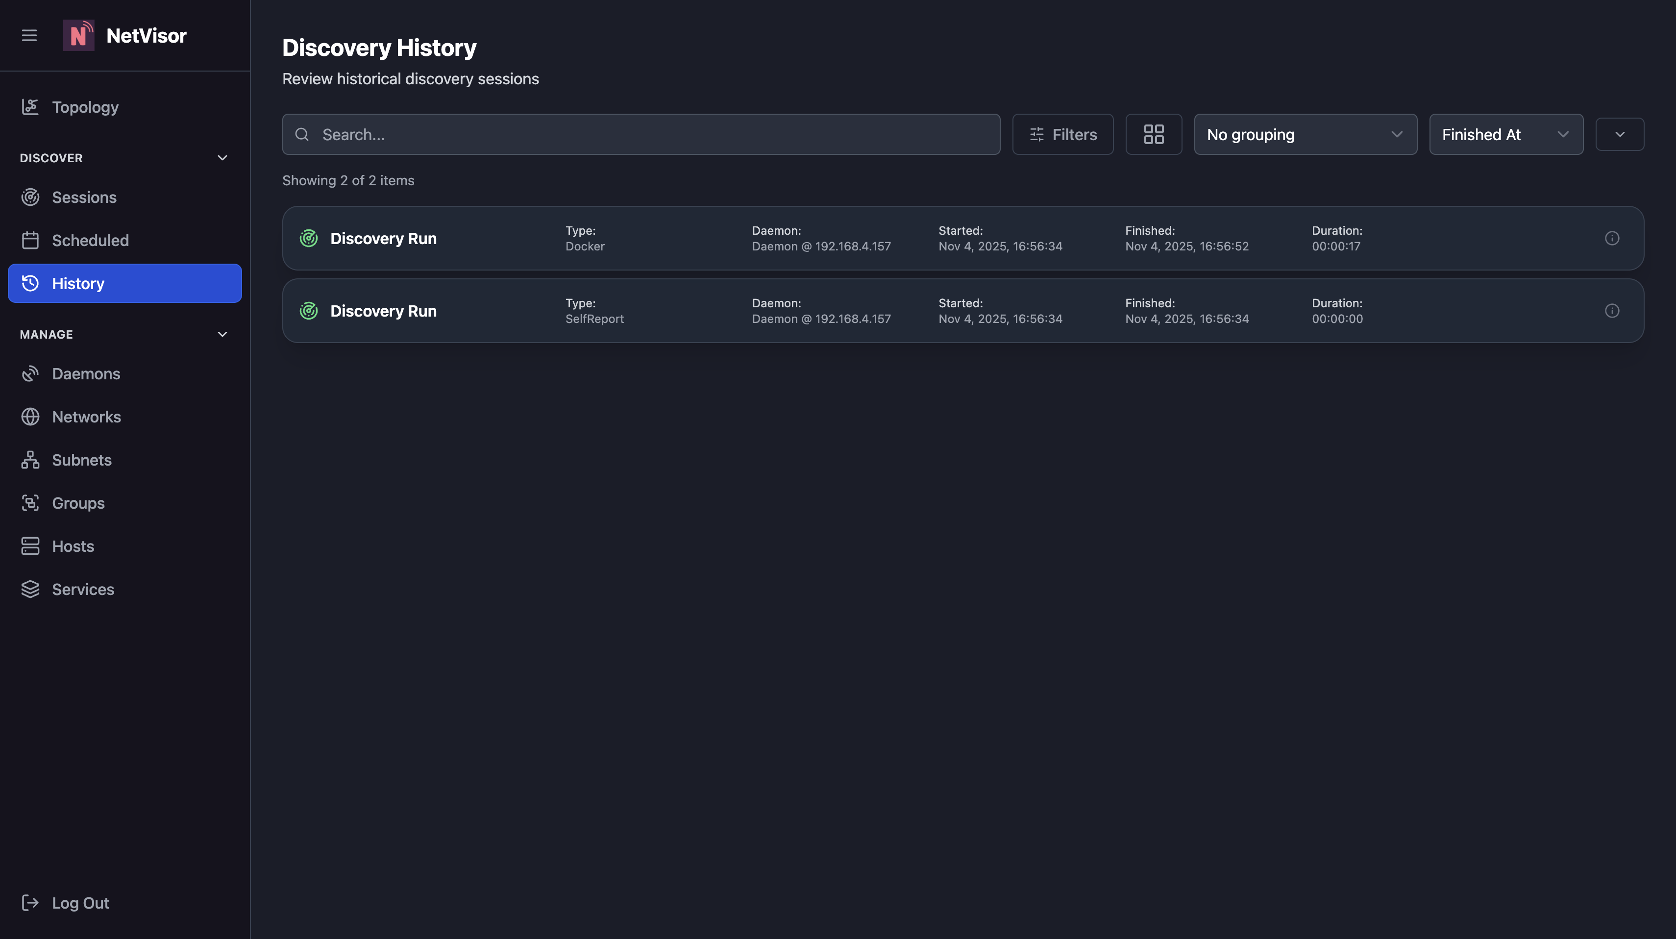This screenshot has height=939, width=1676.
Task: Go to Sessions
Action: coord(125,197)
